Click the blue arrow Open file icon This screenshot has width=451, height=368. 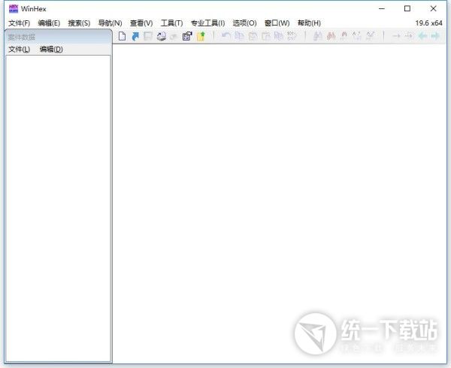tap(135, 36)
